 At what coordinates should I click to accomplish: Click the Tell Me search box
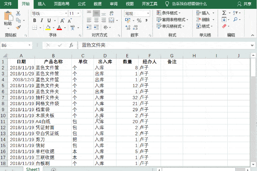(186, 4)
